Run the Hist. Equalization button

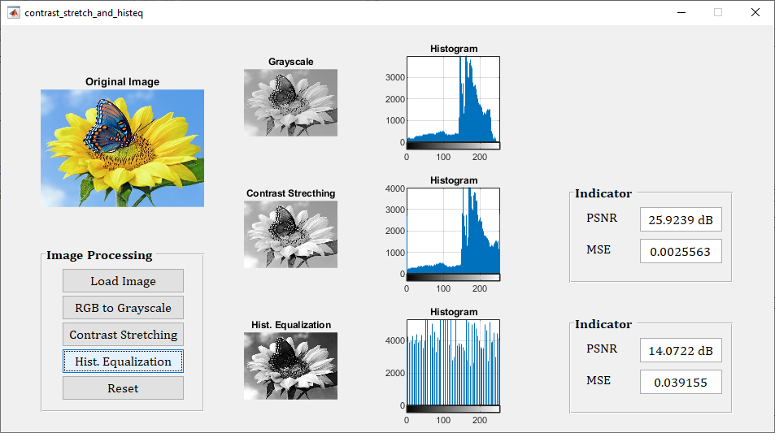pyautogui.click(x=123, y=362)
